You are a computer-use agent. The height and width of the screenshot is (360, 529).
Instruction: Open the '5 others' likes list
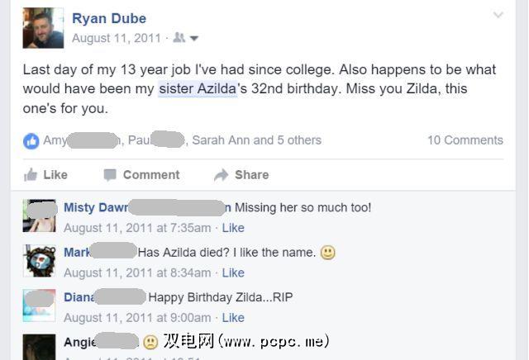tap(293, 140)
